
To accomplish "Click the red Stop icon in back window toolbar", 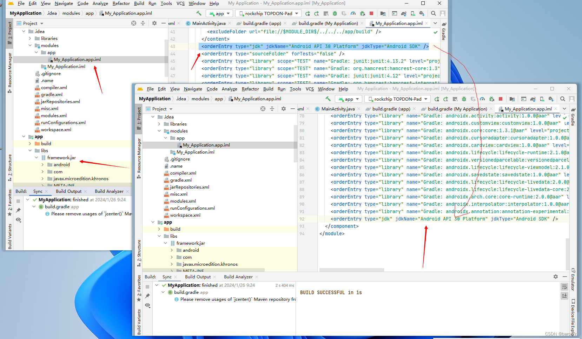I will pyautogui.click(x=371, y=13).
